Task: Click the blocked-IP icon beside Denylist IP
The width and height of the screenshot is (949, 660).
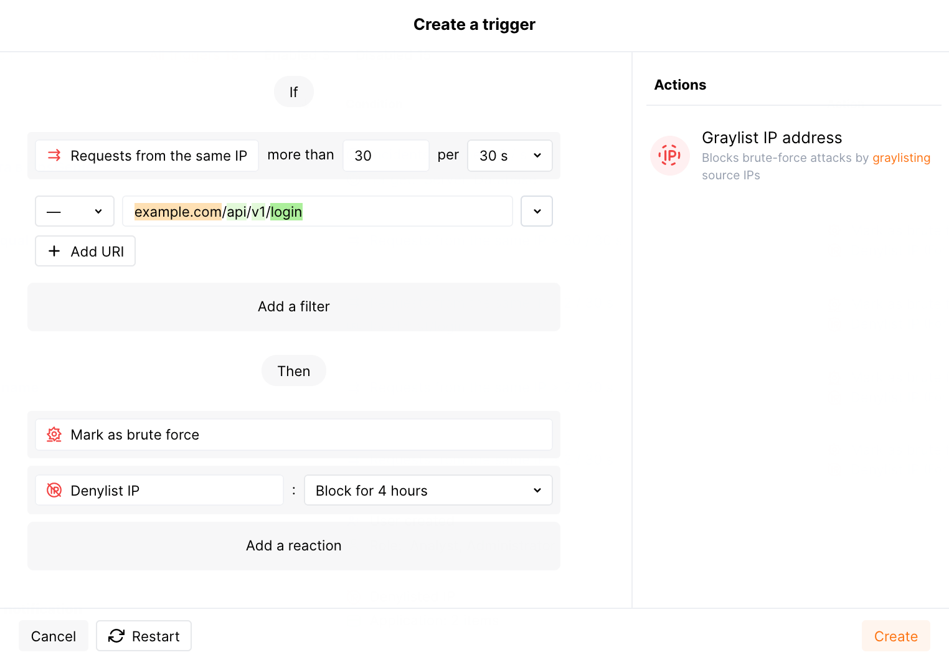Action: (54, 490)
